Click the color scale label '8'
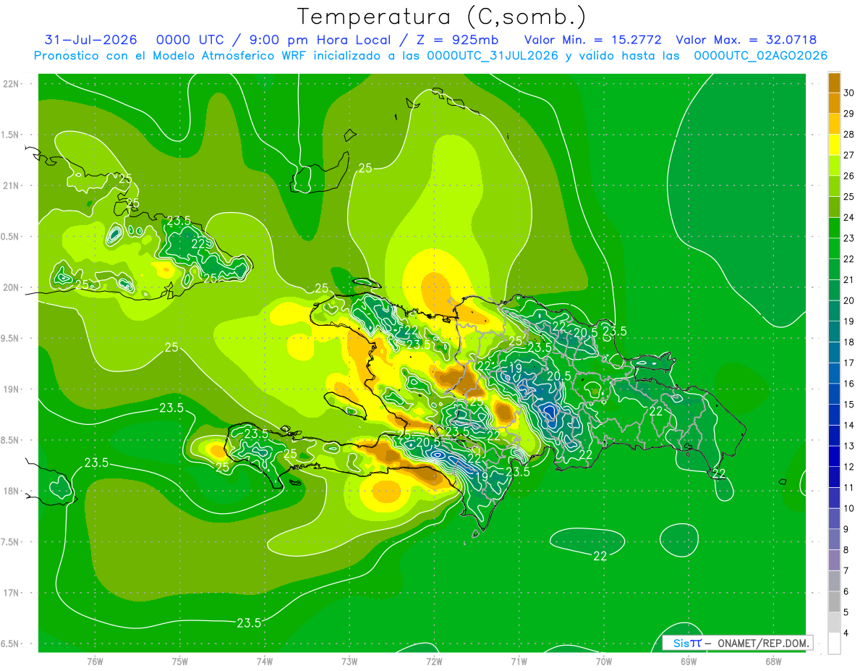 846,550
